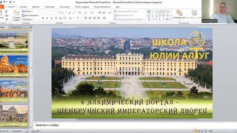
Task: Click the Copy icon in clipboard group
Action: 6,16
